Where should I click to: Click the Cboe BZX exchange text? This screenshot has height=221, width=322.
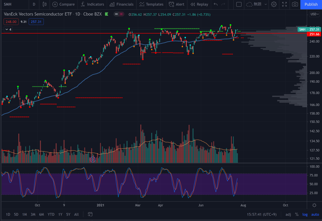93,14
